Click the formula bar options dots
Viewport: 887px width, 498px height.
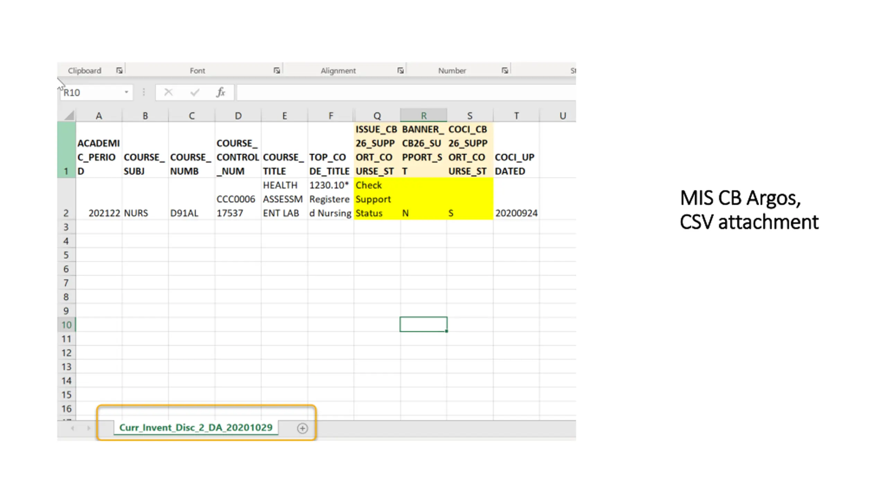pos(144,92)
